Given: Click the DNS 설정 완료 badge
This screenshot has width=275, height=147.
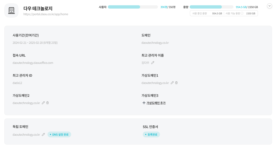Looking at the screenshot, I should click(x=59, y=135).
